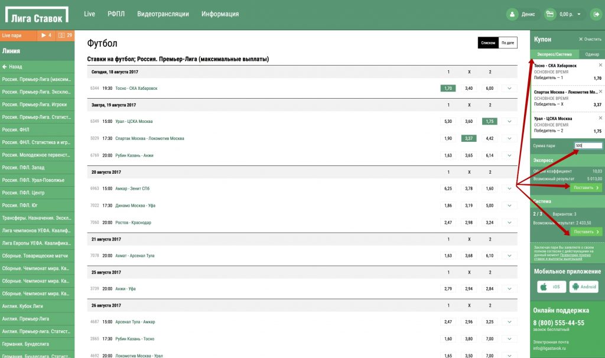Click the Сумма пари input field
The width and height of the screenshot is (605, 358).
click(588, 146)
